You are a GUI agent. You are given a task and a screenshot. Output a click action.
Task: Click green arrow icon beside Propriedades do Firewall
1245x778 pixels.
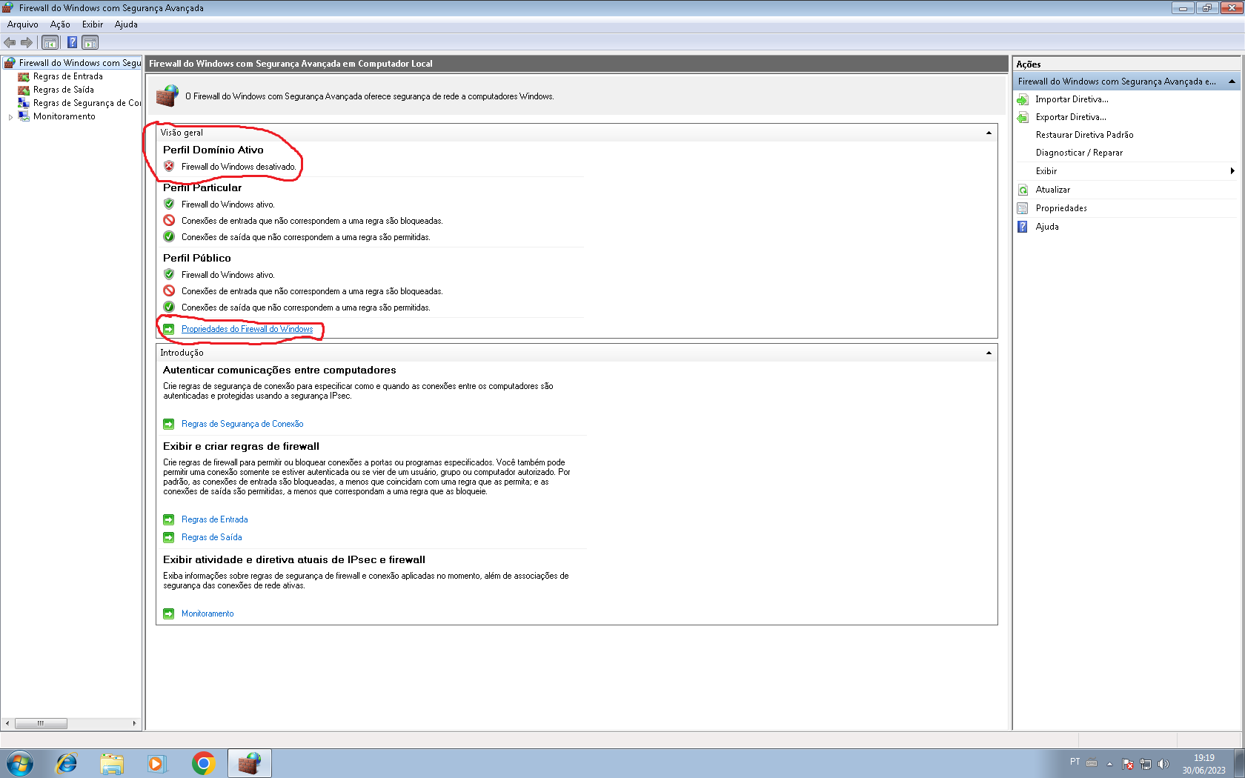[169, 329]
